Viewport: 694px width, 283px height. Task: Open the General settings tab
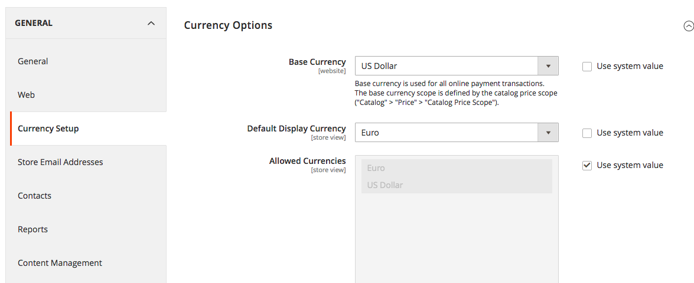(x=33, y=61)
